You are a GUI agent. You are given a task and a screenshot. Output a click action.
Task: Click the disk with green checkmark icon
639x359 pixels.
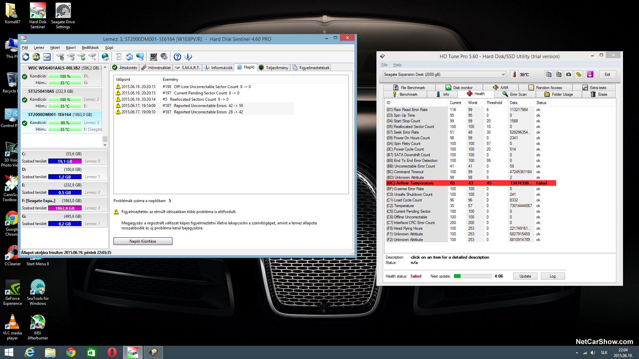tap(82, 57)
